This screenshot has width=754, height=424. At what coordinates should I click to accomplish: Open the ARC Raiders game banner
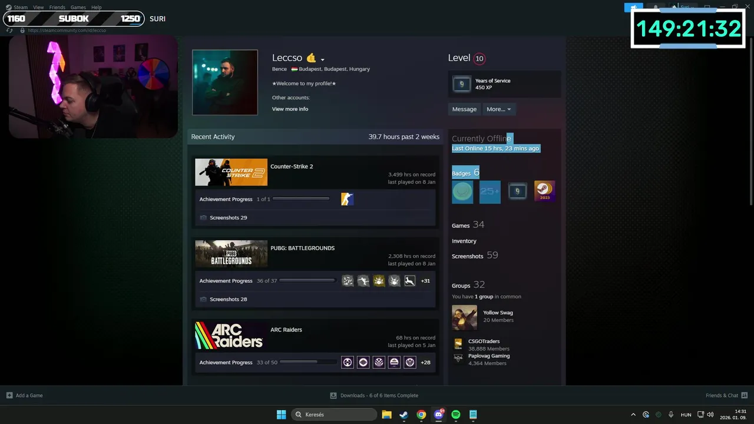pyautogui.click(x=231, y=336)
